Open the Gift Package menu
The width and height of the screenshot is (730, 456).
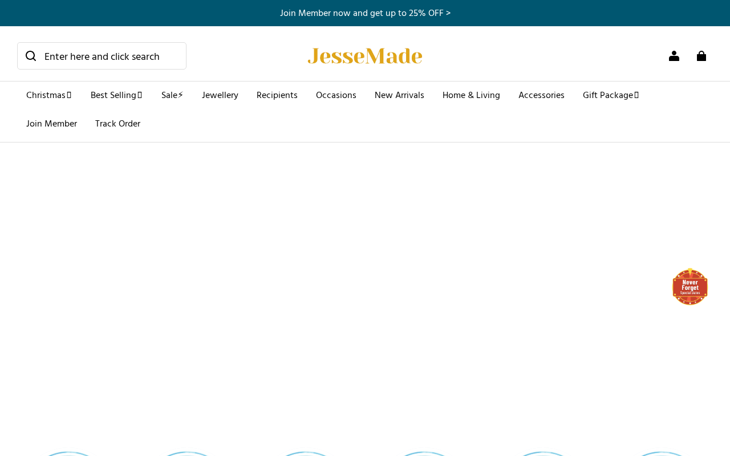pyautogui.click(x=611, y=95)
